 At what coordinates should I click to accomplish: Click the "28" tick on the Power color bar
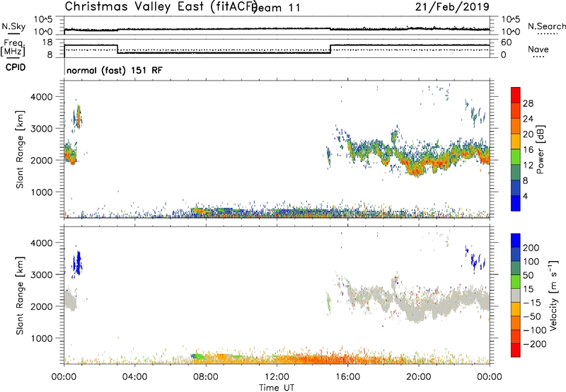point(528,103)
